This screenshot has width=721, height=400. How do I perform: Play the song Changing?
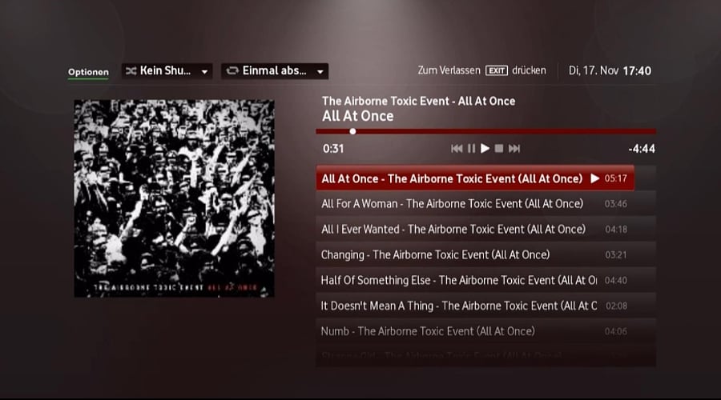(485, 254)
